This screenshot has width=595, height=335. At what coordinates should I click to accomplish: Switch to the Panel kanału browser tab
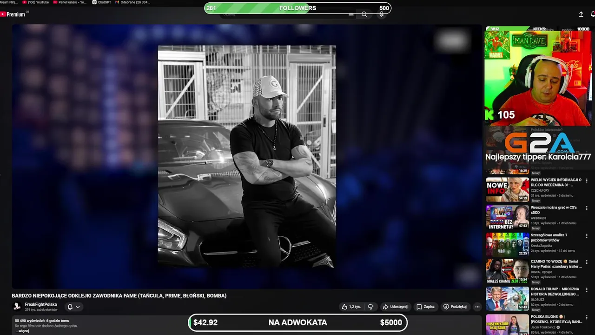click(70, 2)
